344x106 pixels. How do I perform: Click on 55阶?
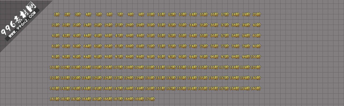[204, 36]
